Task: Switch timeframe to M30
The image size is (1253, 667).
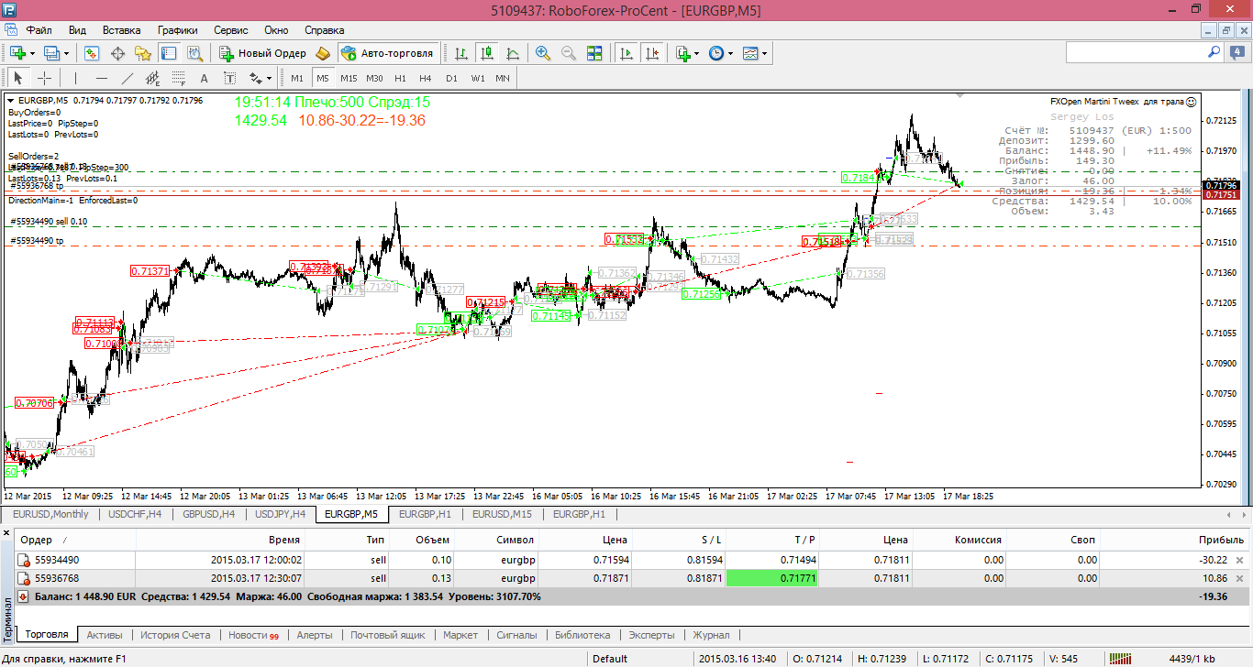Action: click(x=374, y=78)
